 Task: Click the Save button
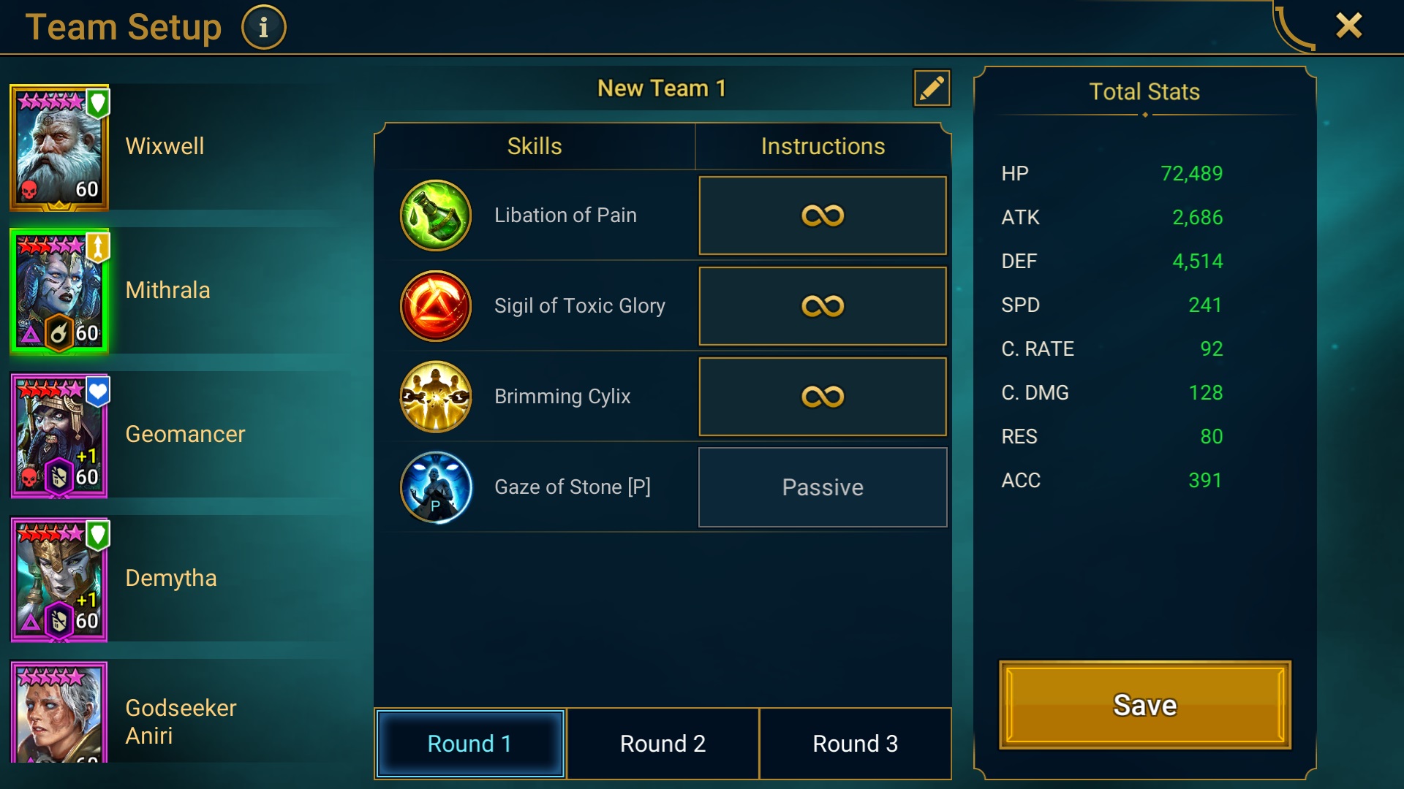click(1145, 705)
